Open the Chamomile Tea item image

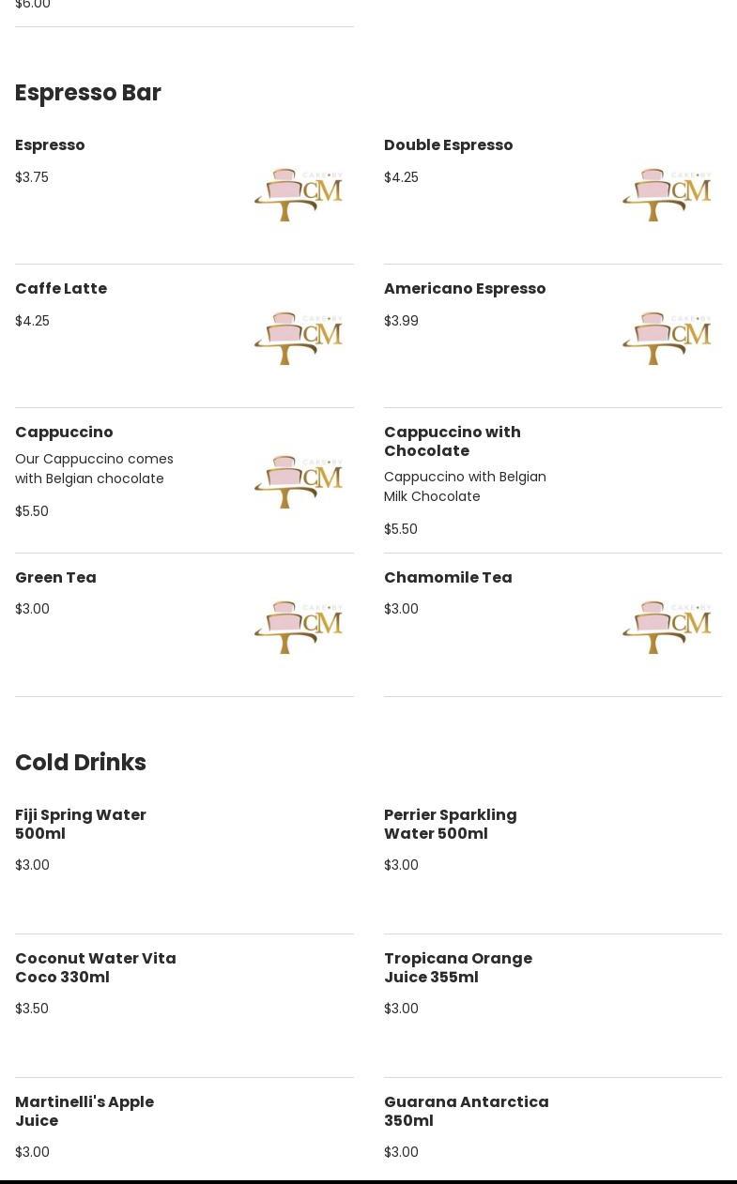(x=667, y=627)
